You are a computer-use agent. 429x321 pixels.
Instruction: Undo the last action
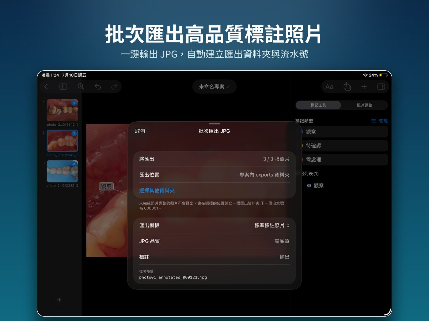pos(98,87)
